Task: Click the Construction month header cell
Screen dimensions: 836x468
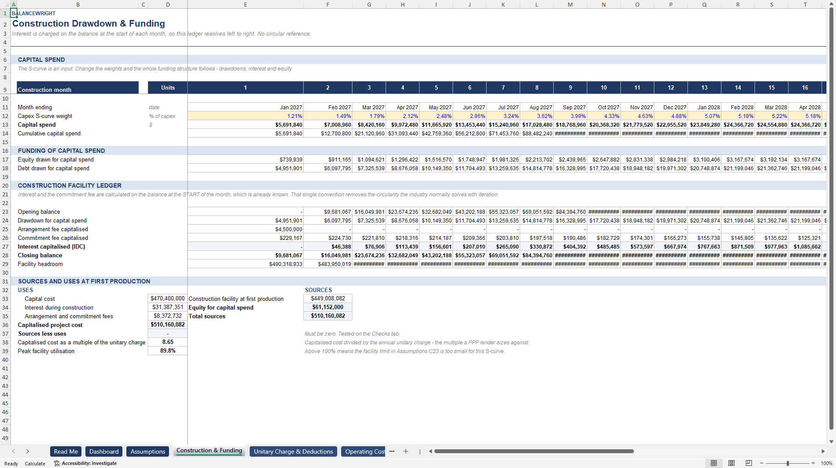Action: [x=78, y=88]
